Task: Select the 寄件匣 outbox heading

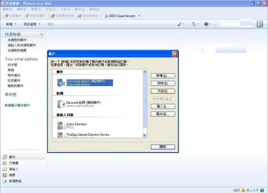Action: pos(11,94)
